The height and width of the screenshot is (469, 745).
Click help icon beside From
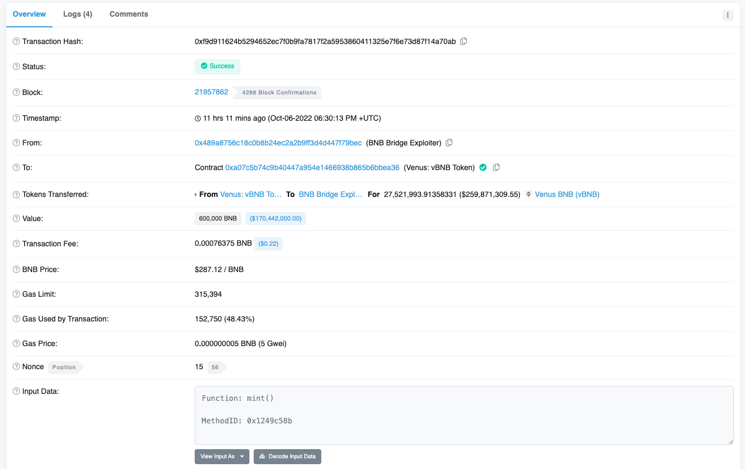(x=16, y=143)
